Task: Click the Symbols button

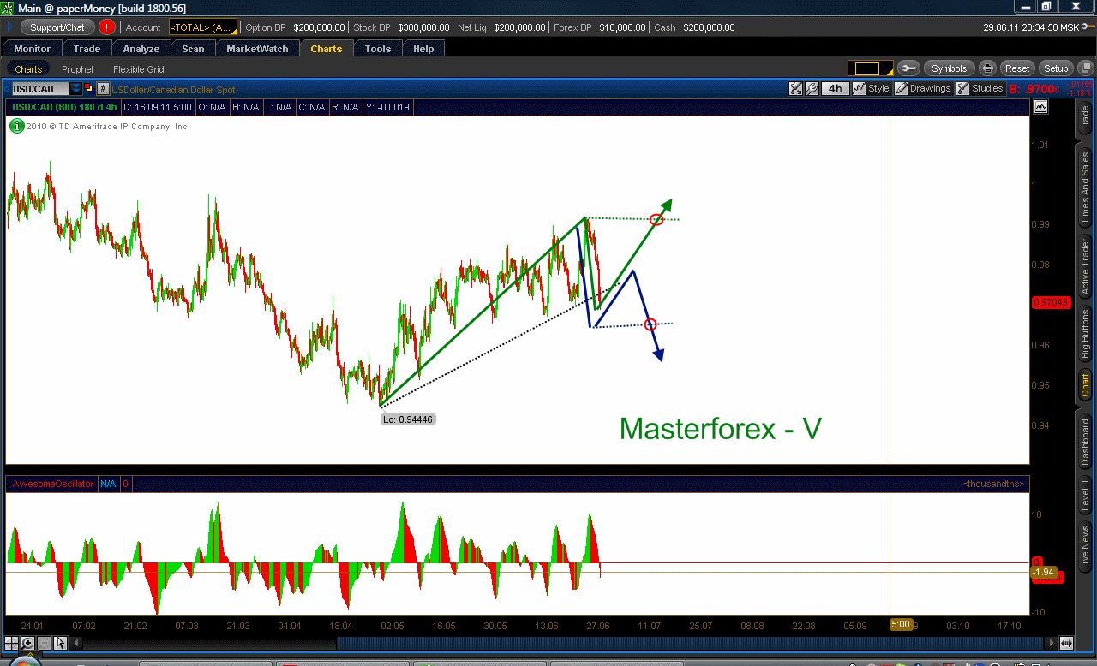Action: pos(949,68)
